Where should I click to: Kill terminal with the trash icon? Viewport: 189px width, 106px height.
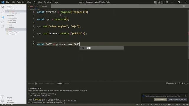pyautogui.click(x=182, y=83)
